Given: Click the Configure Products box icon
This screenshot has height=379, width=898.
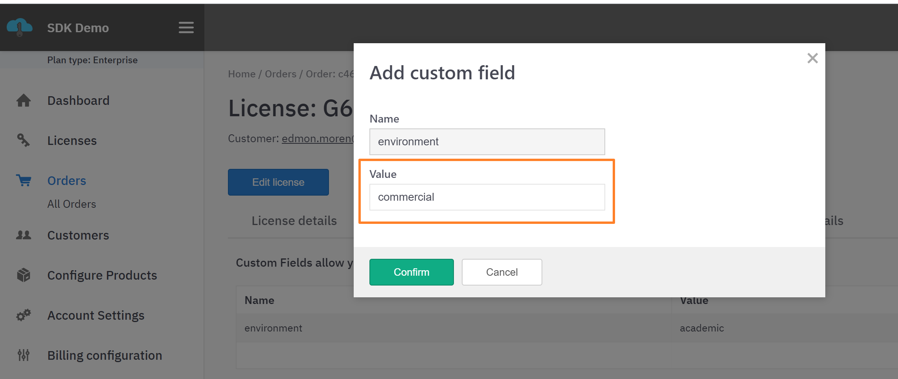Looking at the screenshot, I should point(24,275).
